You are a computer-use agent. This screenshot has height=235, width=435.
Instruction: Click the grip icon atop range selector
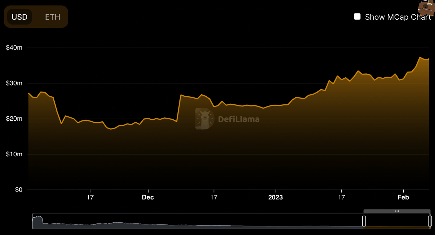[x=397, y=211]
